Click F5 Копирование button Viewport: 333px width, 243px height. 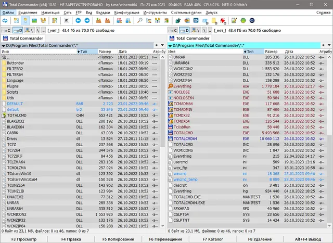[x=118, y=239]
